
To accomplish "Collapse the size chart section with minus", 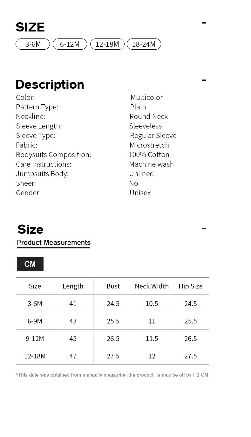I will [204, 229].
